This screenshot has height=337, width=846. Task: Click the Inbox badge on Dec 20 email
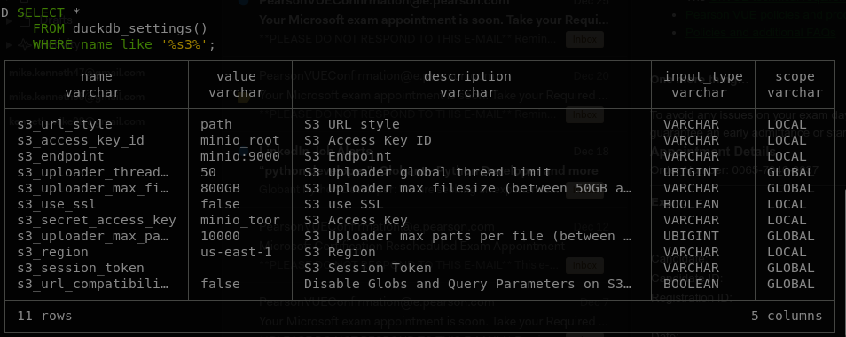(584, 114)
